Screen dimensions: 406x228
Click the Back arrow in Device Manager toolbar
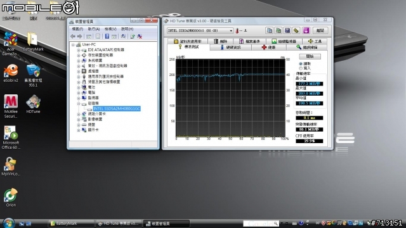[73, 37]
